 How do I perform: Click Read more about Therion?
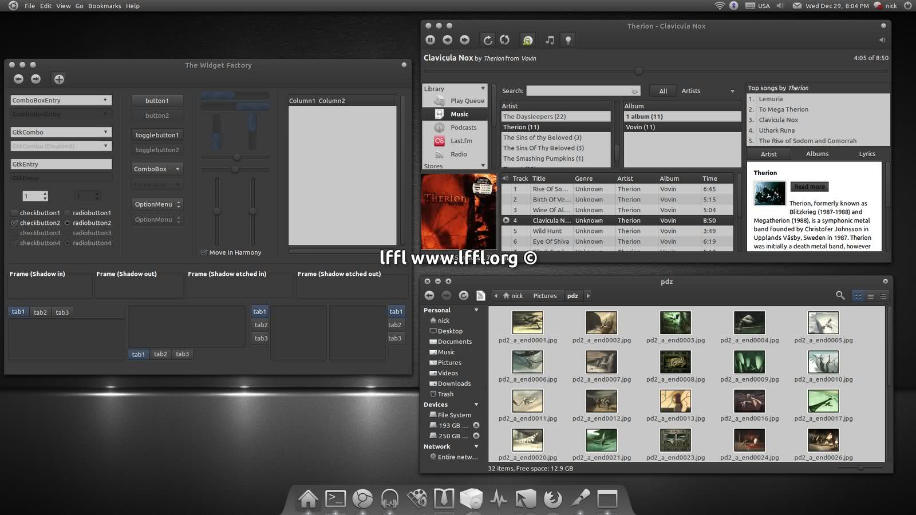tap(810, 187)
